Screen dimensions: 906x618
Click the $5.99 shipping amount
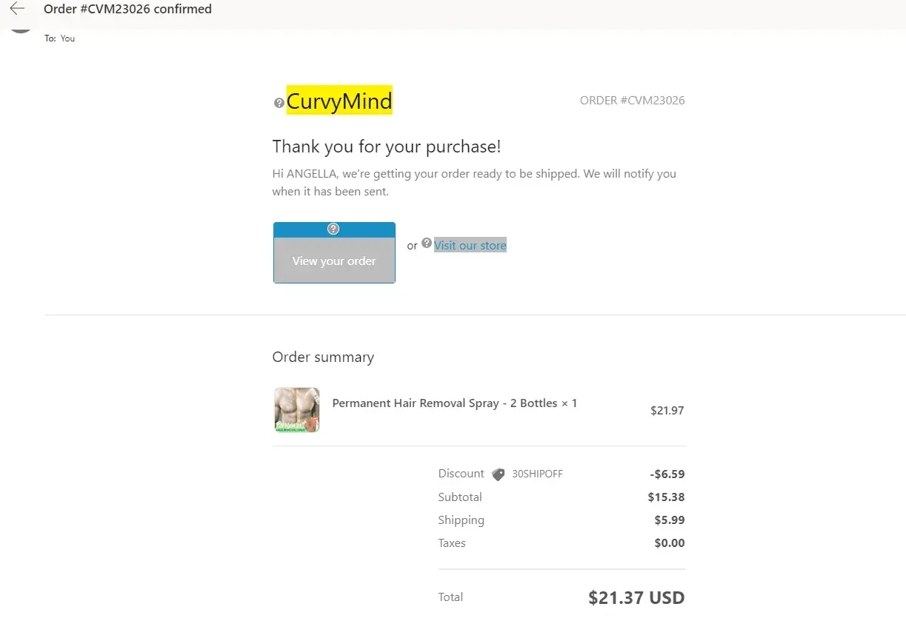(669, 520)
